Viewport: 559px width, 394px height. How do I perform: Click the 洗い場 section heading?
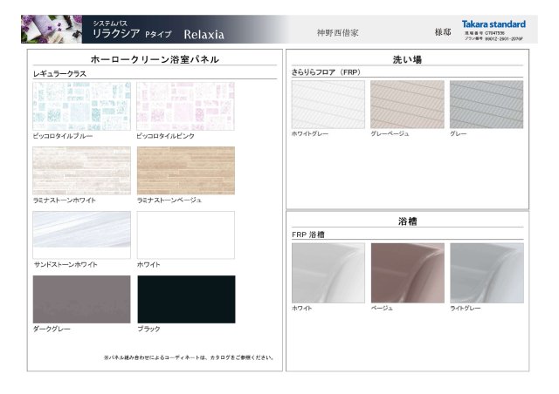tap(407, 59)
